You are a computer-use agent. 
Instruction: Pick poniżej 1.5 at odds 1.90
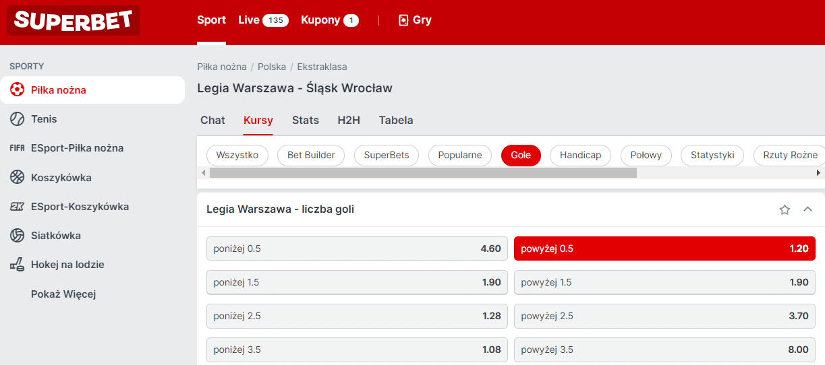point(357,282)
